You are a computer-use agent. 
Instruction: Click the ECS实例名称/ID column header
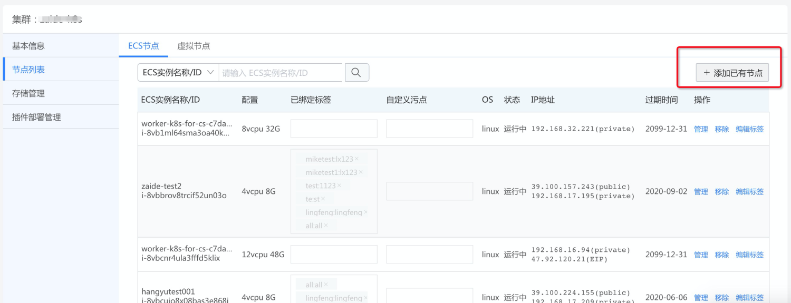click(x=170, y=100)
